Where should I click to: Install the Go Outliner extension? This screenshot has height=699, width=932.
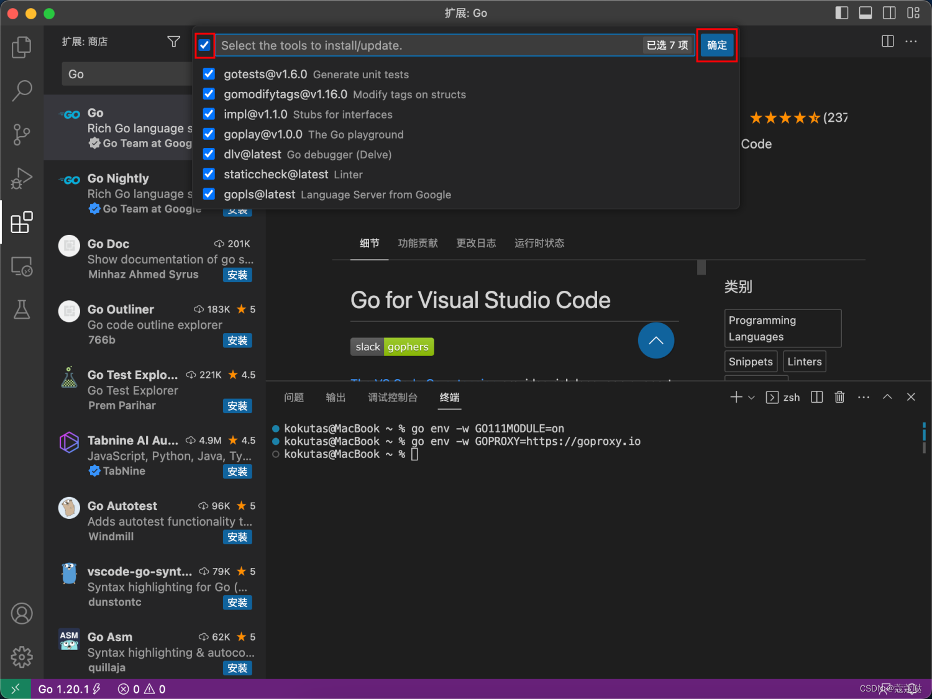point(237,340)
